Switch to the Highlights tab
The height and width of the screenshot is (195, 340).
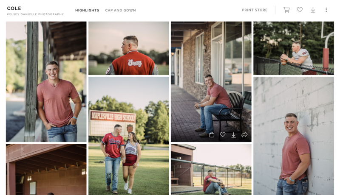[x=87, y=10]
